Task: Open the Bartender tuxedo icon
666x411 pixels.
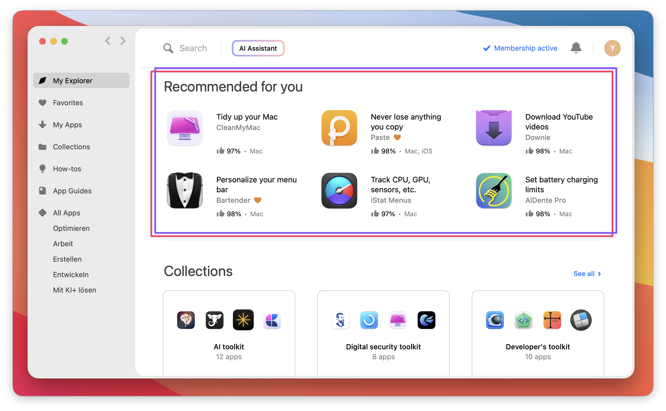Action: pyautogui.click(x=185, y=191)
